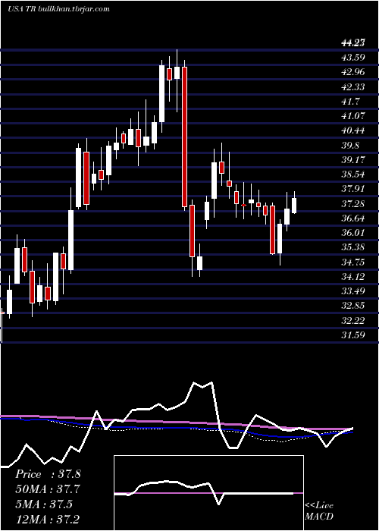Image resolution: width=379 pixels, height=531 pixels.
Task: Click the 44.23 top price label
Action: [353, 42]
